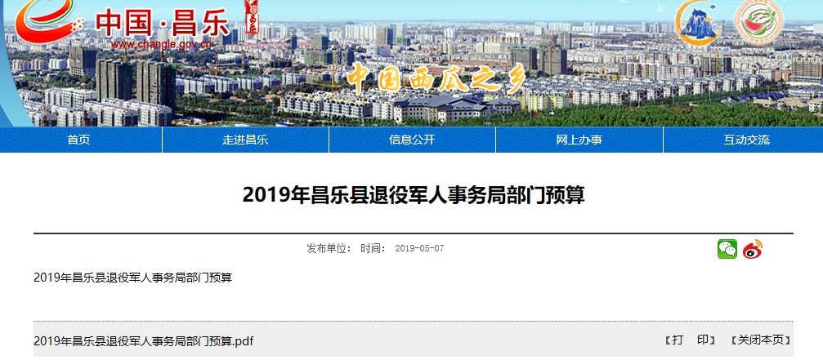Select 信息公开 in the navigation bar

click(x=412, y=140)
